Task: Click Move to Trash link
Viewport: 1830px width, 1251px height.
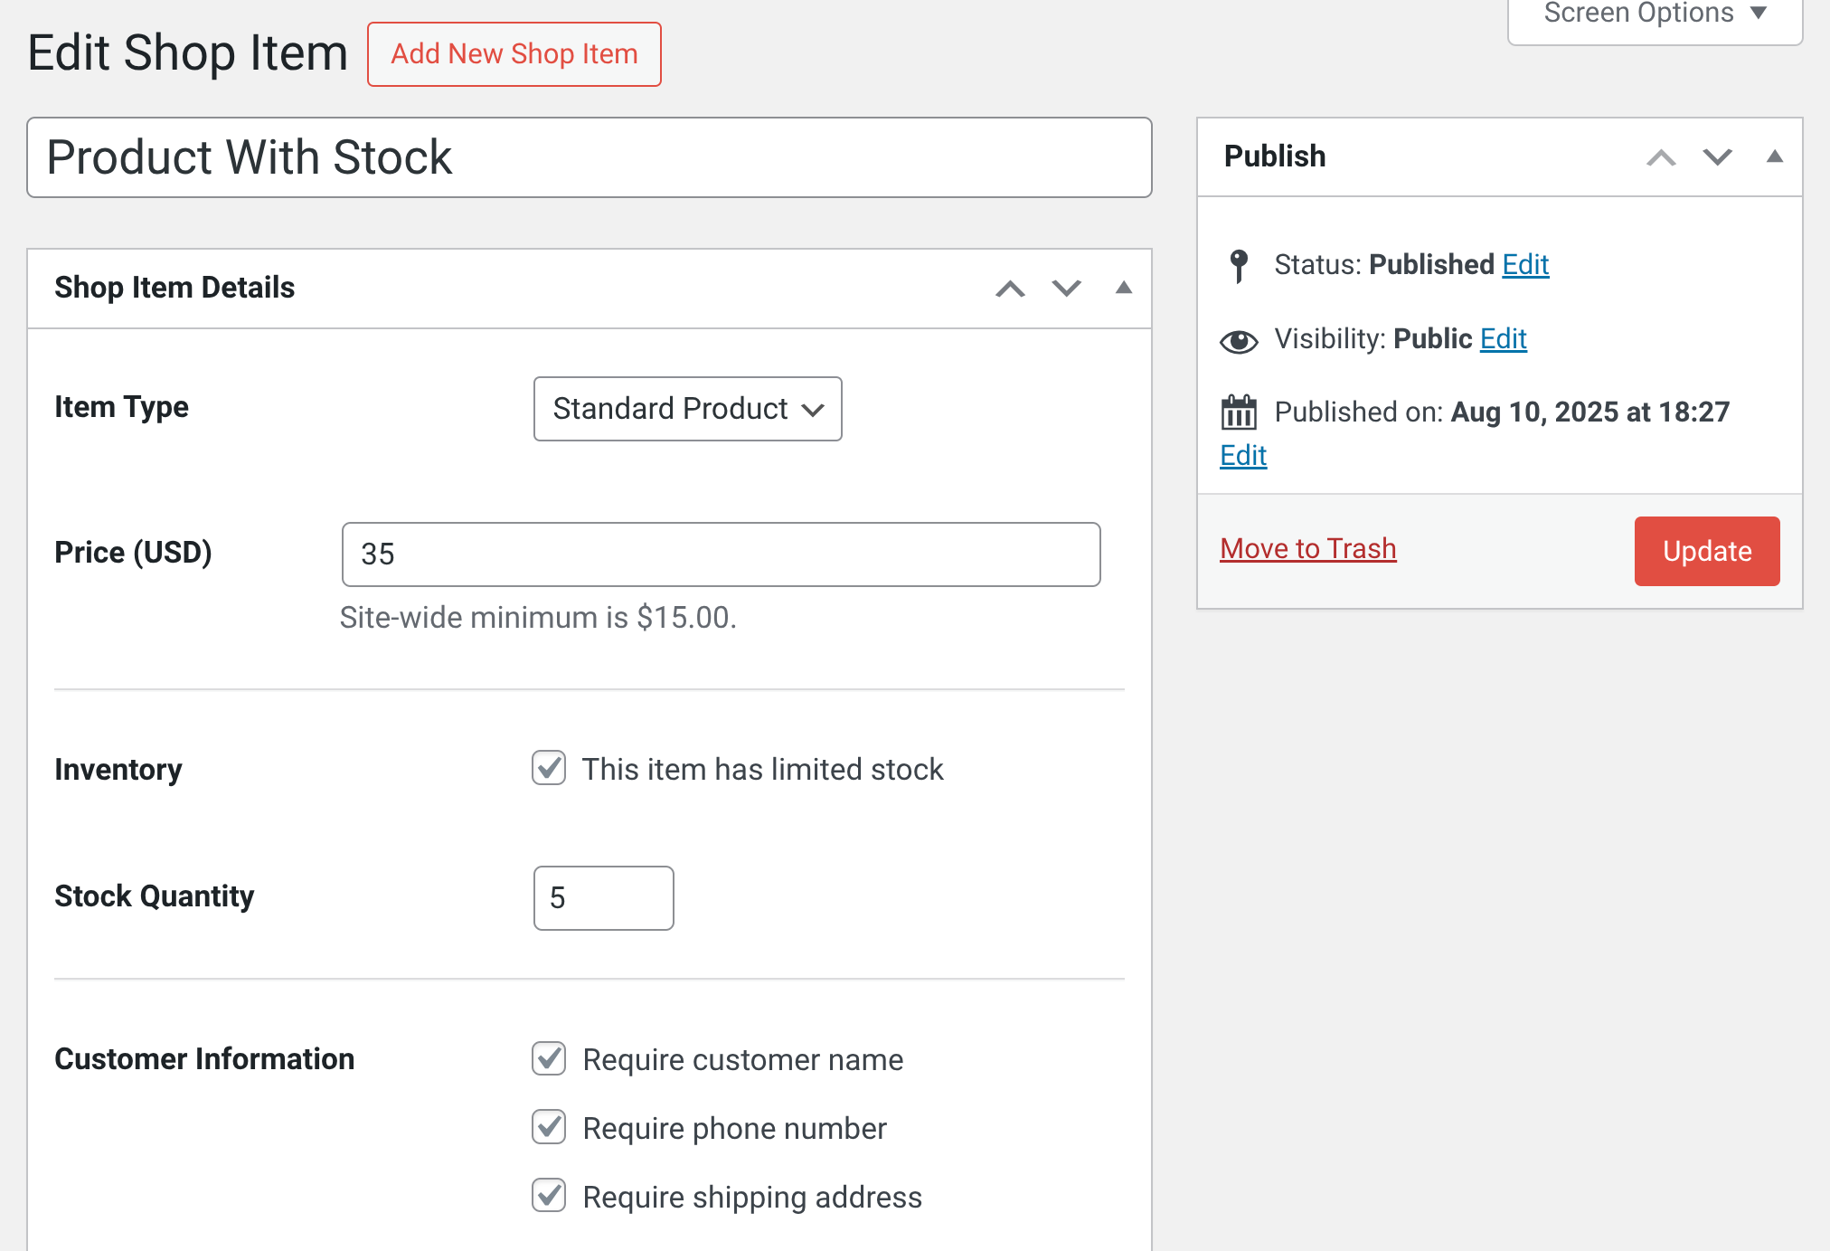Action: (x=1308, y=549)
